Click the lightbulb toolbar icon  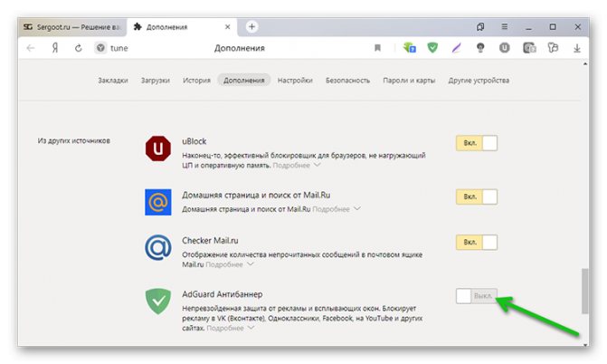pyautogui.click(x=480, y=48)
